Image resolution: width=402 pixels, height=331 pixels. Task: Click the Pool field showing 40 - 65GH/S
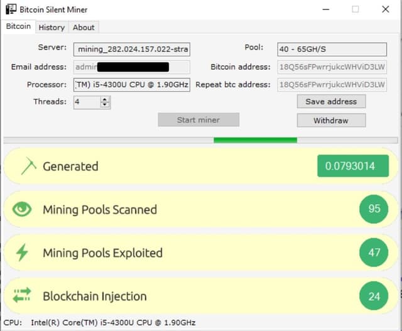pyautogui.click(x=332, y=49)
